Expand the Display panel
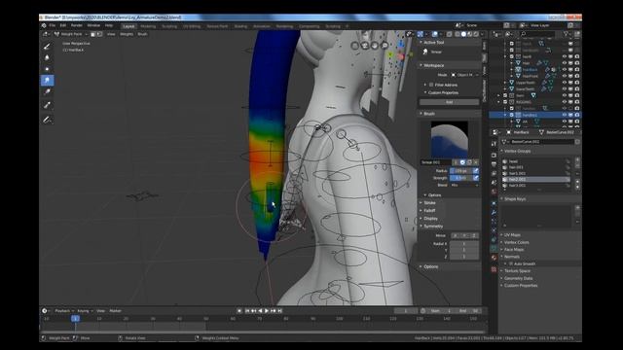The image size is (623, 350). point(429,218)
